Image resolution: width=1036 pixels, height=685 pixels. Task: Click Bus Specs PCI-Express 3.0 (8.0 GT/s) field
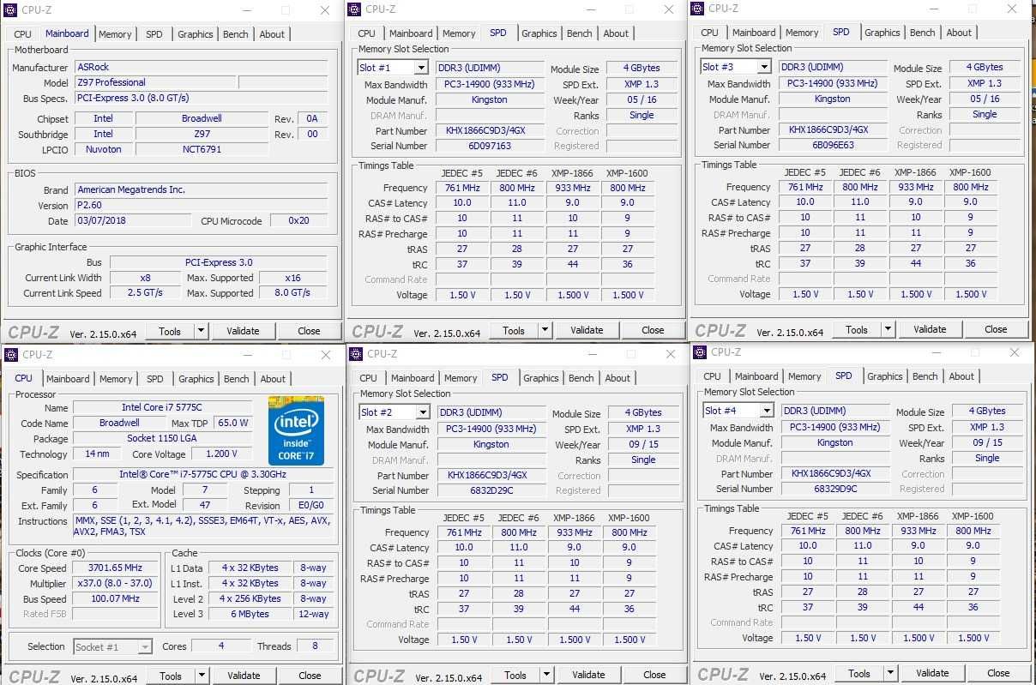tap(201, 98)
